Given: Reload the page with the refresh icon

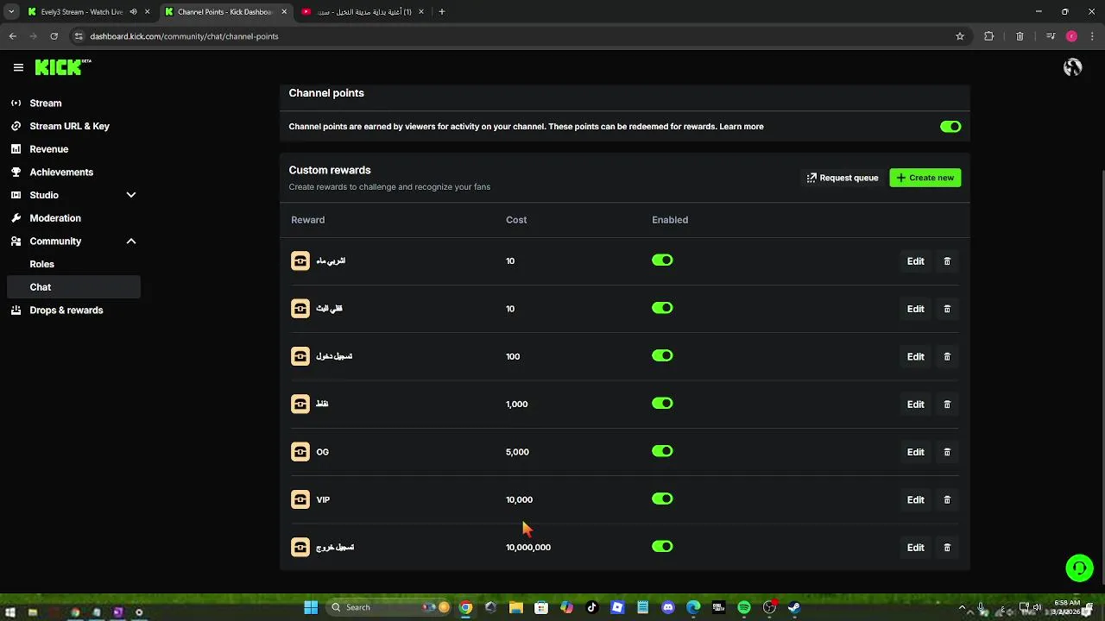Looking at the screenshot, I should [54, 36].
